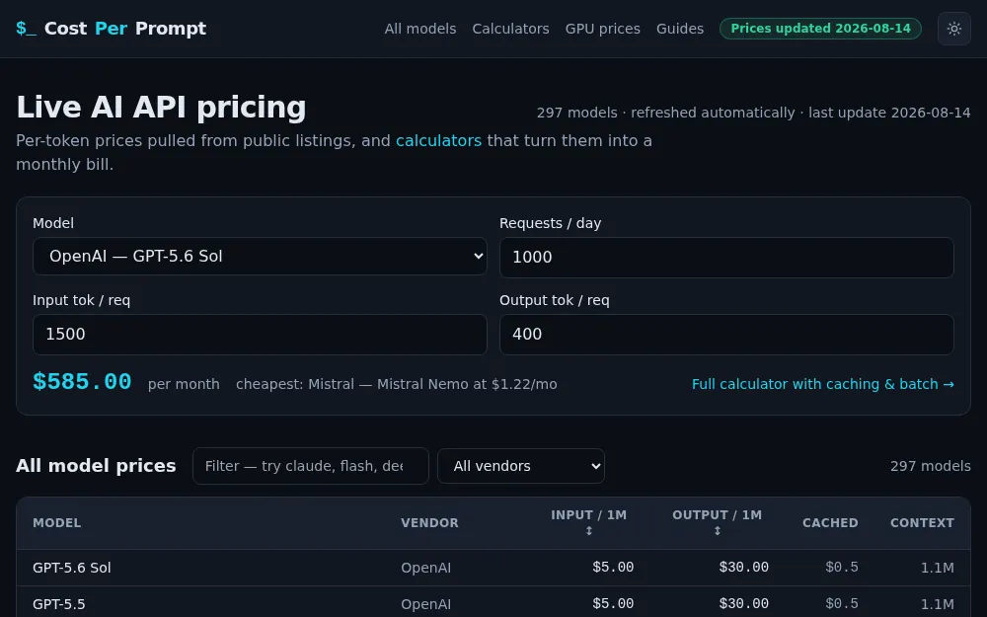Click the All model prices heading

[x=96, y=466]
